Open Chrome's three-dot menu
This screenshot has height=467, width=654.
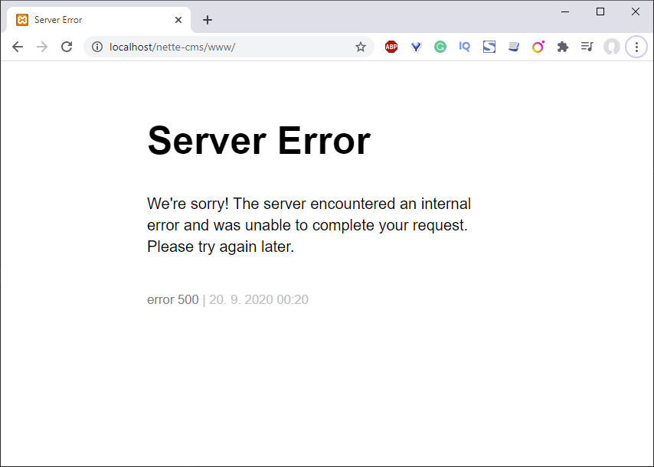(x=636, y=47)
